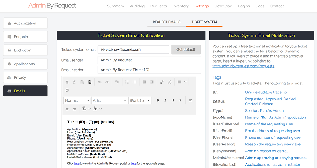The width and height of the screenshot is (317, 168).
Task: Open Download in top navigation
Action: click(x=224, y=6)
